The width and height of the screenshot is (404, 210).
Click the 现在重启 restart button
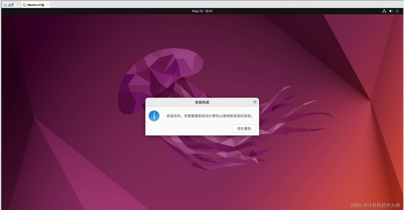click(x=244, y=129)
